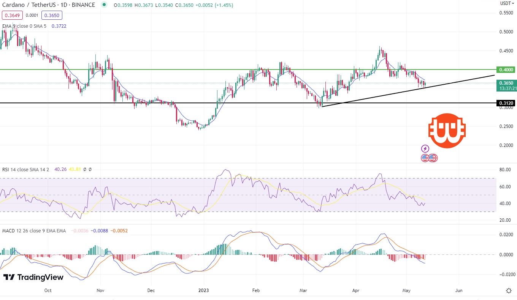Click the green 0.4000 price axis label
517x300 pixels.
tap(506, 69)
